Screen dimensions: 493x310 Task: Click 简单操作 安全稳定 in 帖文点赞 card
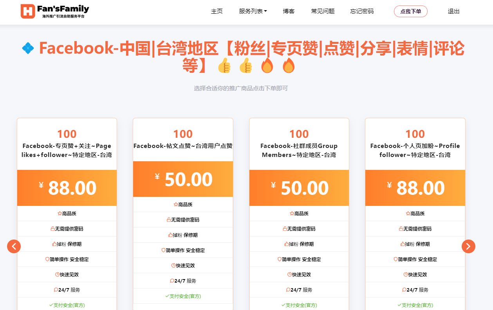point(185,250)
